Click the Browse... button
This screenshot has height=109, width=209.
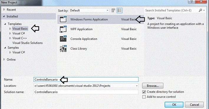point(153,86)
